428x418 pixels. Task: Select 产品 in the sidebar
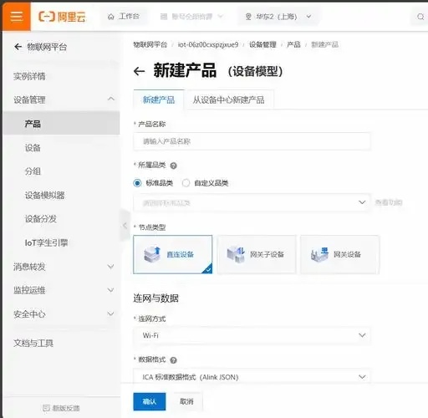[61, 124]
